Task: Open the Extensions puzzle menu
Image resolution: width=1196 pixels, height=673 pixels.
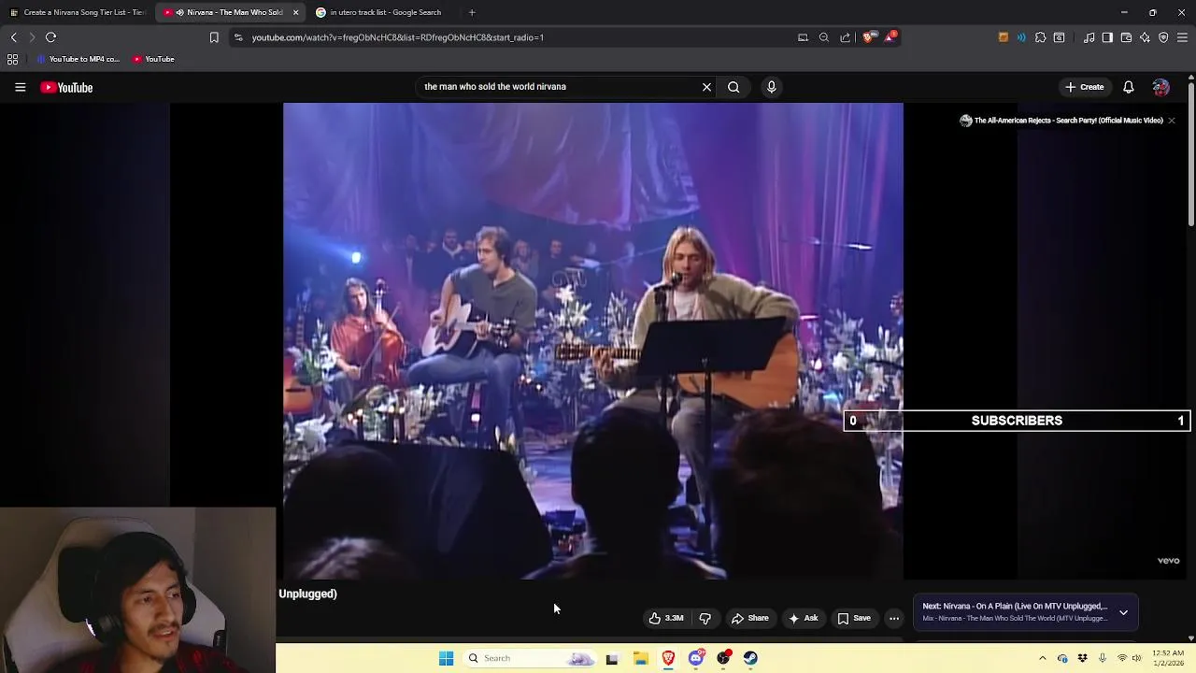Action: 1040,37
